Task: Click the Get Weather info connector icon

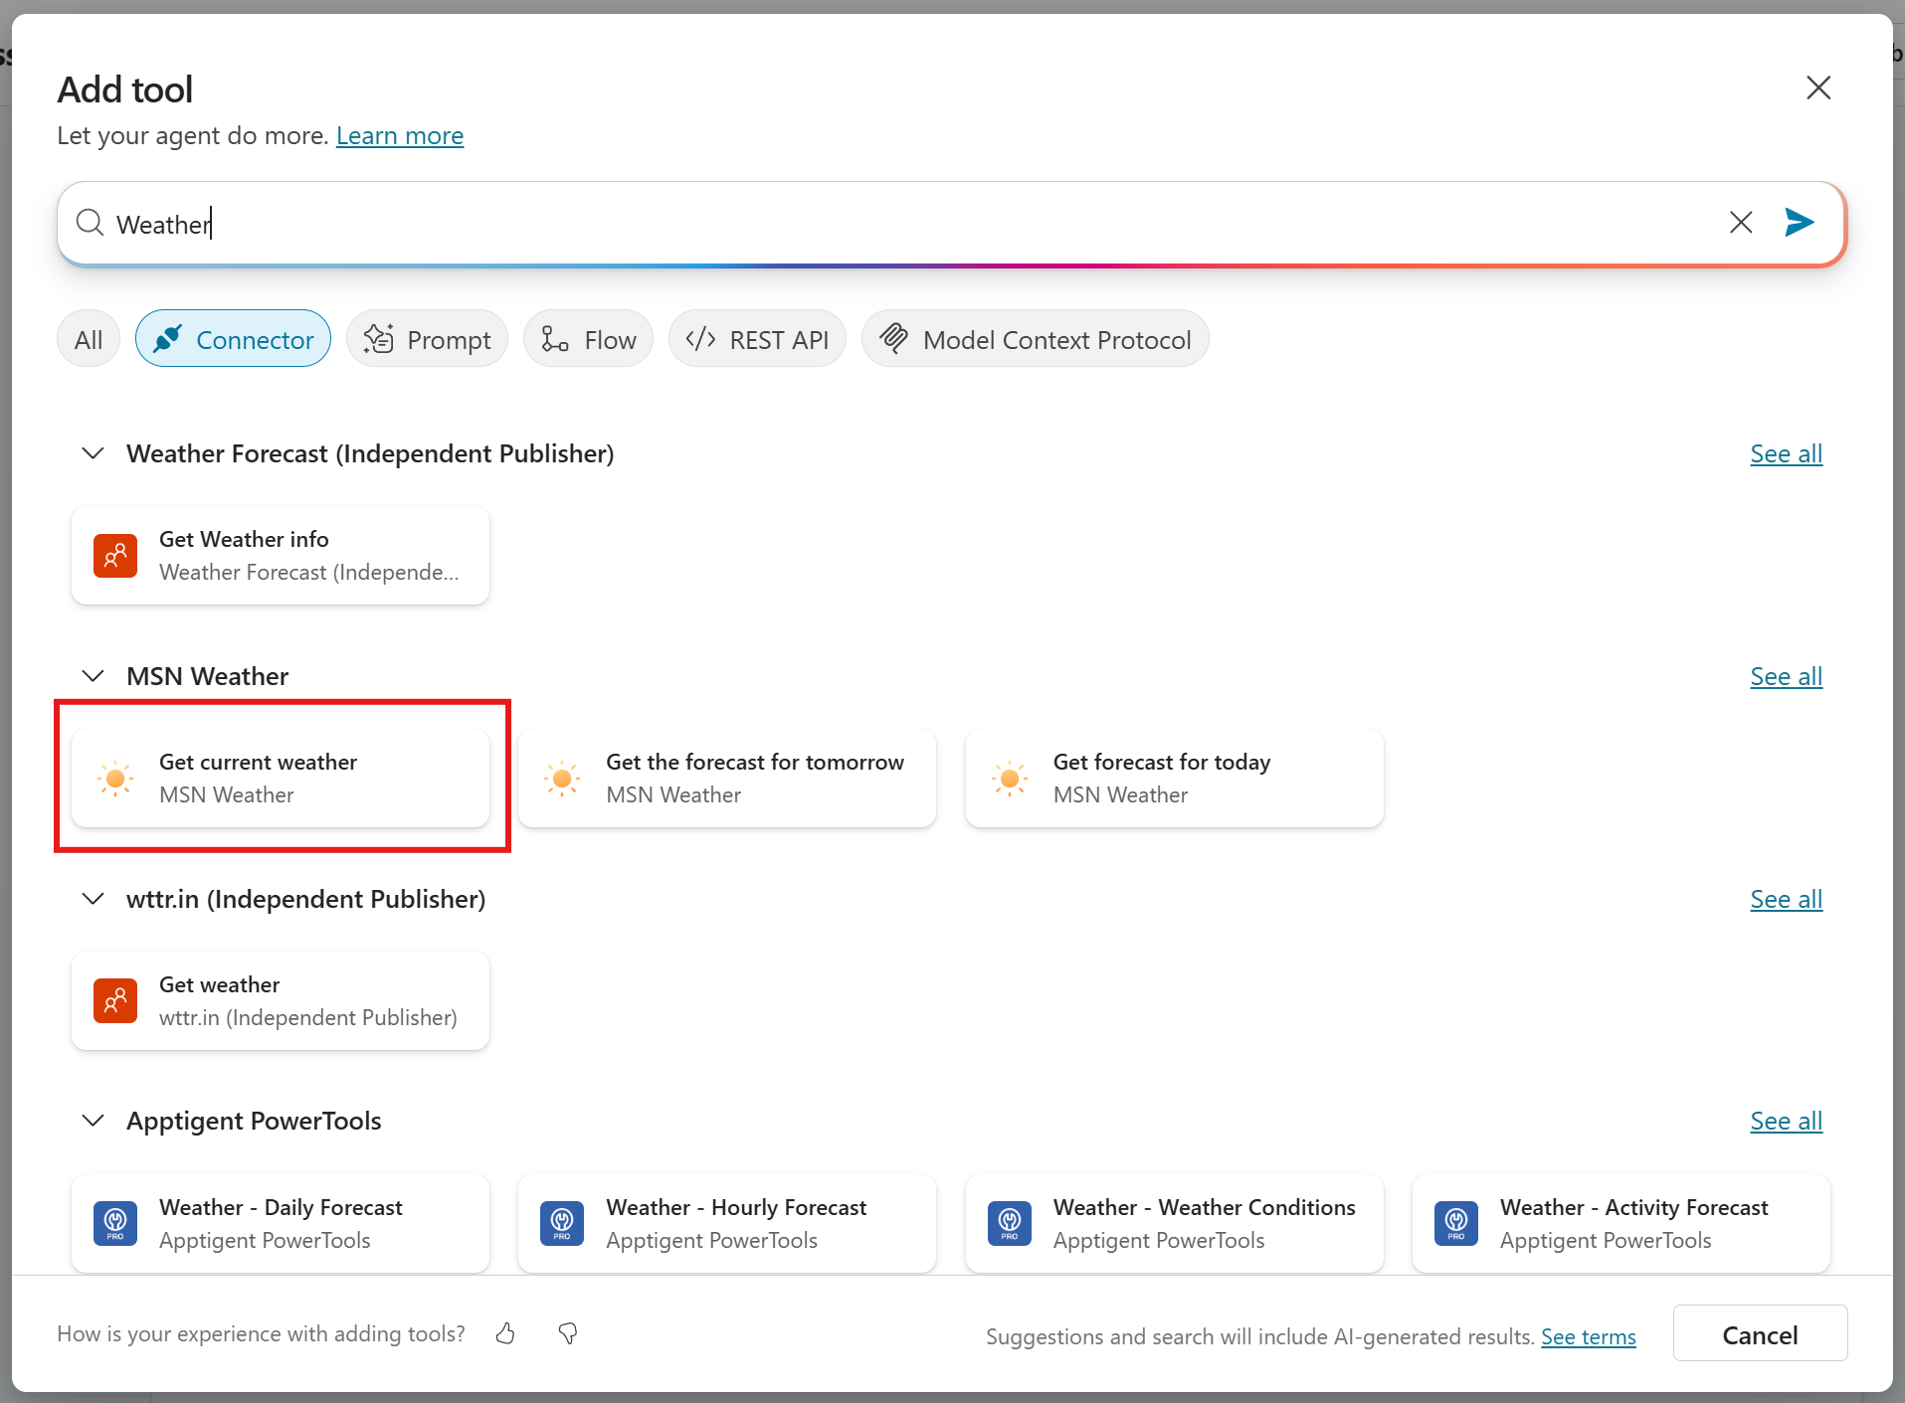Action: (115, 556)
